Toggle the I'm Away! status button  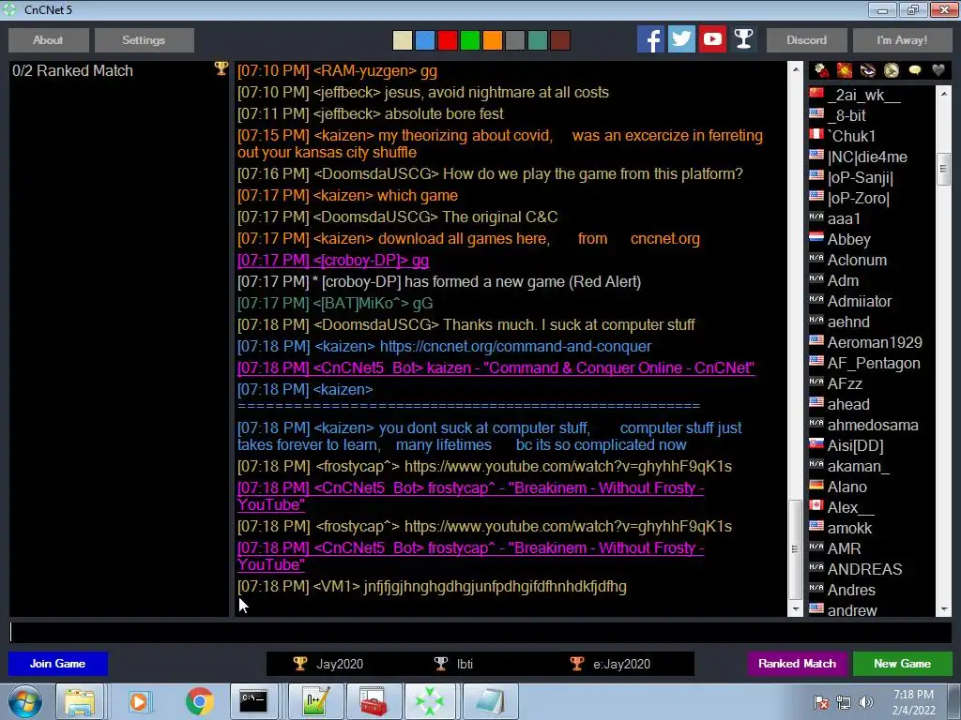pyautogui.click(x=902, y=40)
